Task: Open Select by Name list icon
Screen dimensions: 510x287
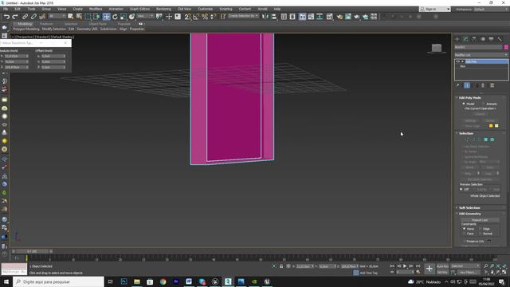Action: click(x=79, y=17)
